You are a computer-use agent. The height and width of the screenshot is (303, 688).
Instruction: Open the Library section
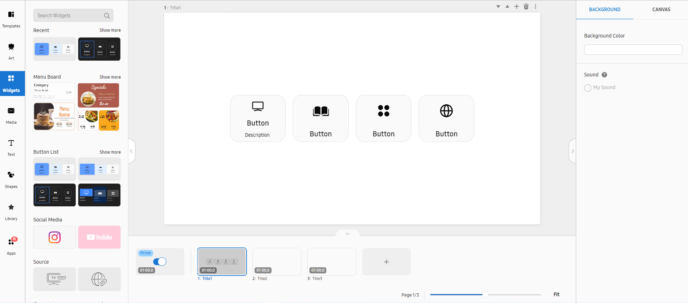click(x=11, y=212)
